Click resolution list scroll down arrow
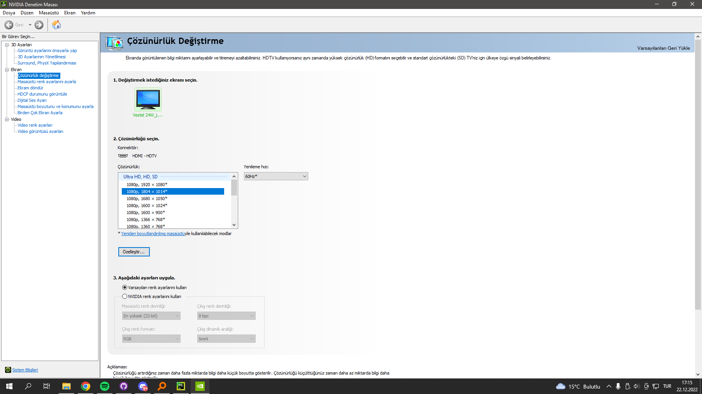 (x=234, y=225)
